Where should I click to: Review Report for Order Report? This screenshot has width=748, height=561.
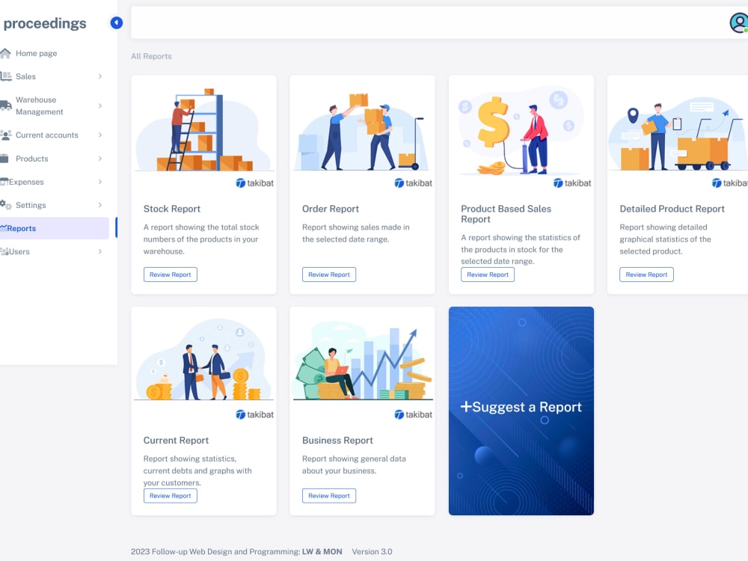click(x=329, y=275)
